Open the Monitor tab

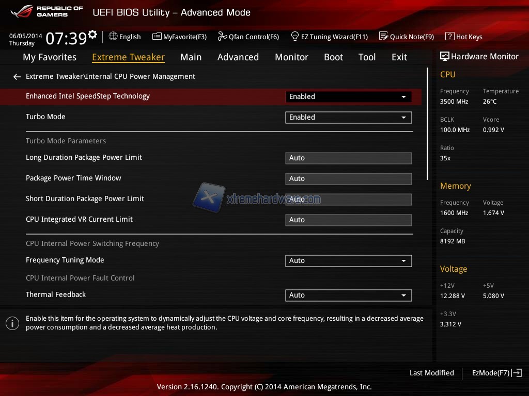point(291,57)
